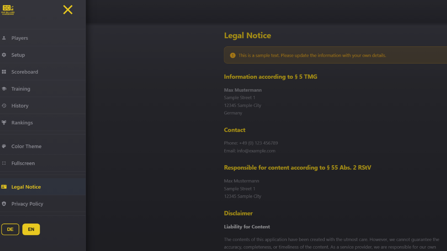The height and width of the screenshot is (251, 447).
Task: Click the Players person icon
Action: pyautogui.click(x=4, y=38)
